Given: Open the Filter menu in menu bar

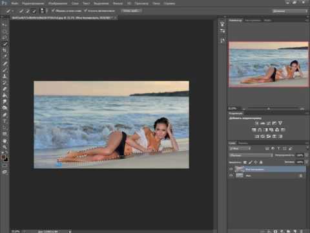Looking at the screenshot, I should click(x=118, y=3).
